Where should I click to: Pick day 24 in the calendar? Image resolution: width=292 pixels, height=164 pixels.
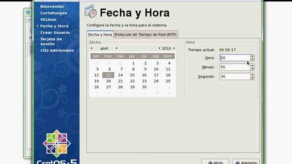point(156,81)
